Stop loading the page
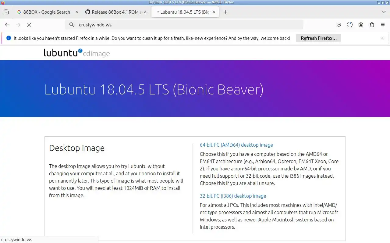 click(x=29, y=25)
